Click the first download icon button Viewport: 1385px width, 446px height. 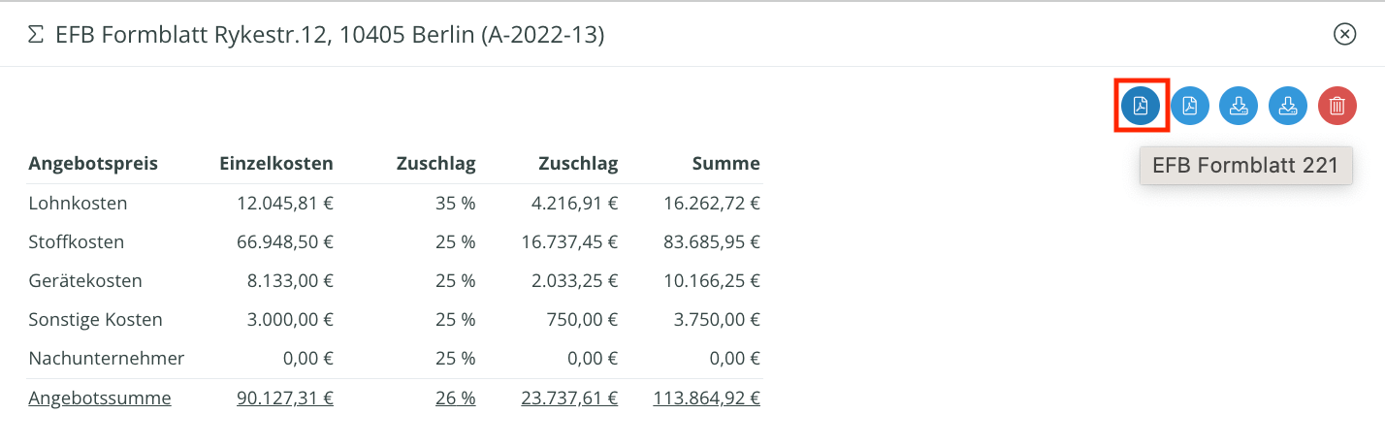(x=1239, y=106)
